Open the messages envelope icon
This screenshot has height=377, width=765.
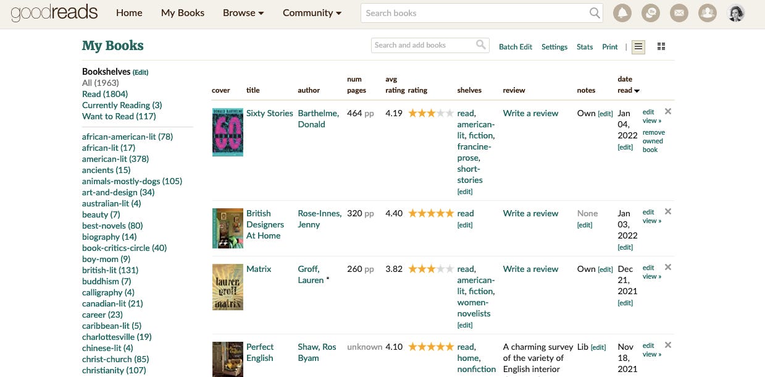click(679, 13)
